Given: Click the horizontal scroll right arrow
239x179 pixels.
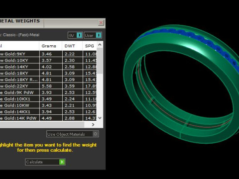Looking at the screenshot, I should 93,124.
